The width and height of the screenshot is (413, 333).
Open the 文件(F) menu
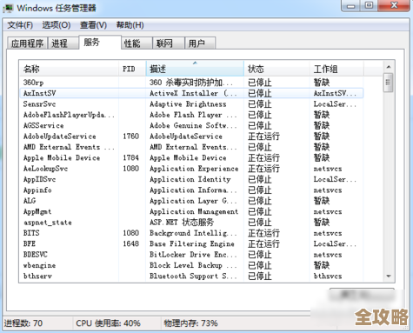pos(20,25)
